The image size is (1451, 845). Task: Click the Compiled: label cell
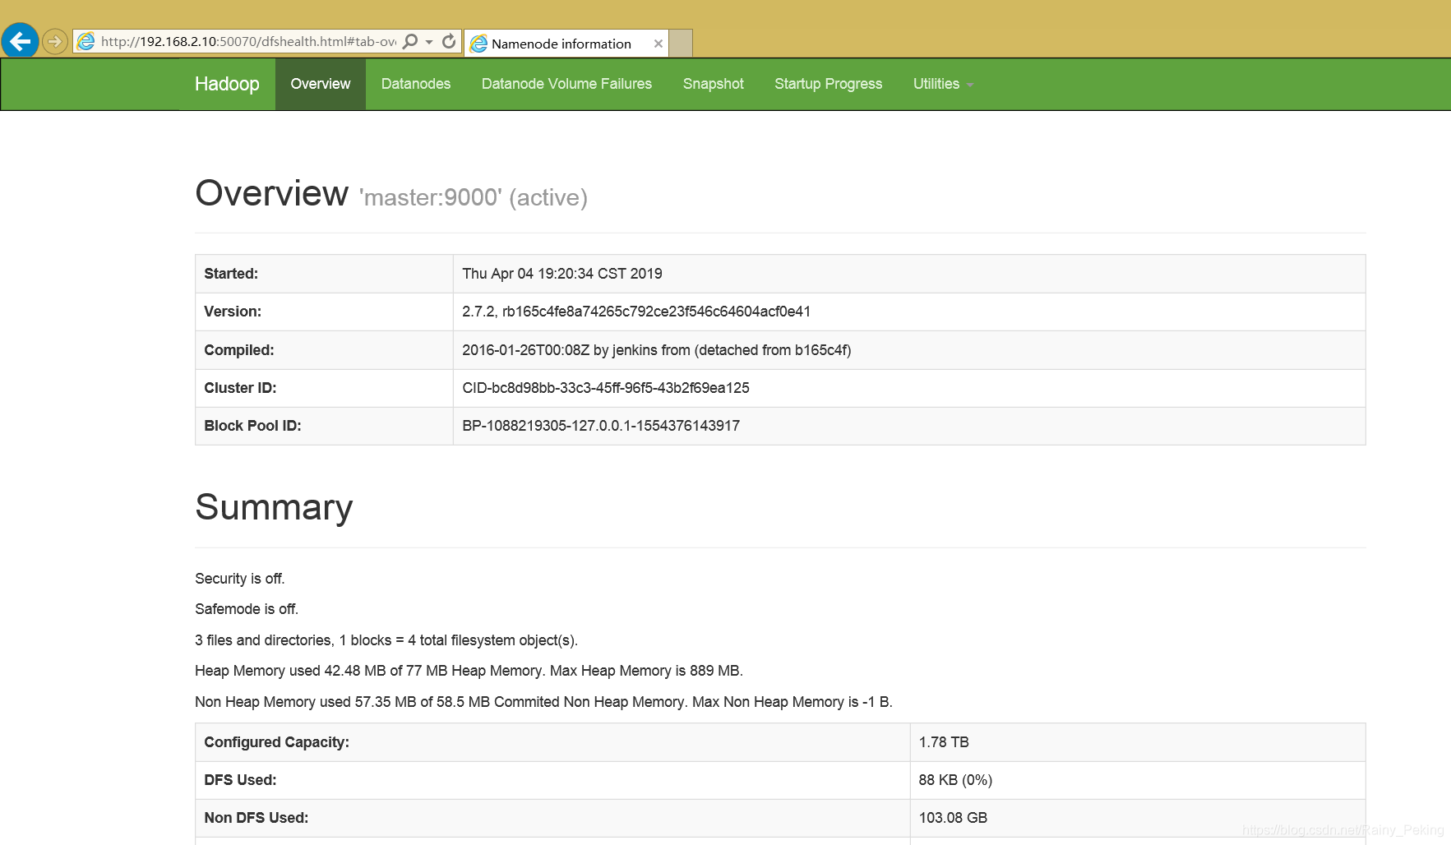pos(324,350)
